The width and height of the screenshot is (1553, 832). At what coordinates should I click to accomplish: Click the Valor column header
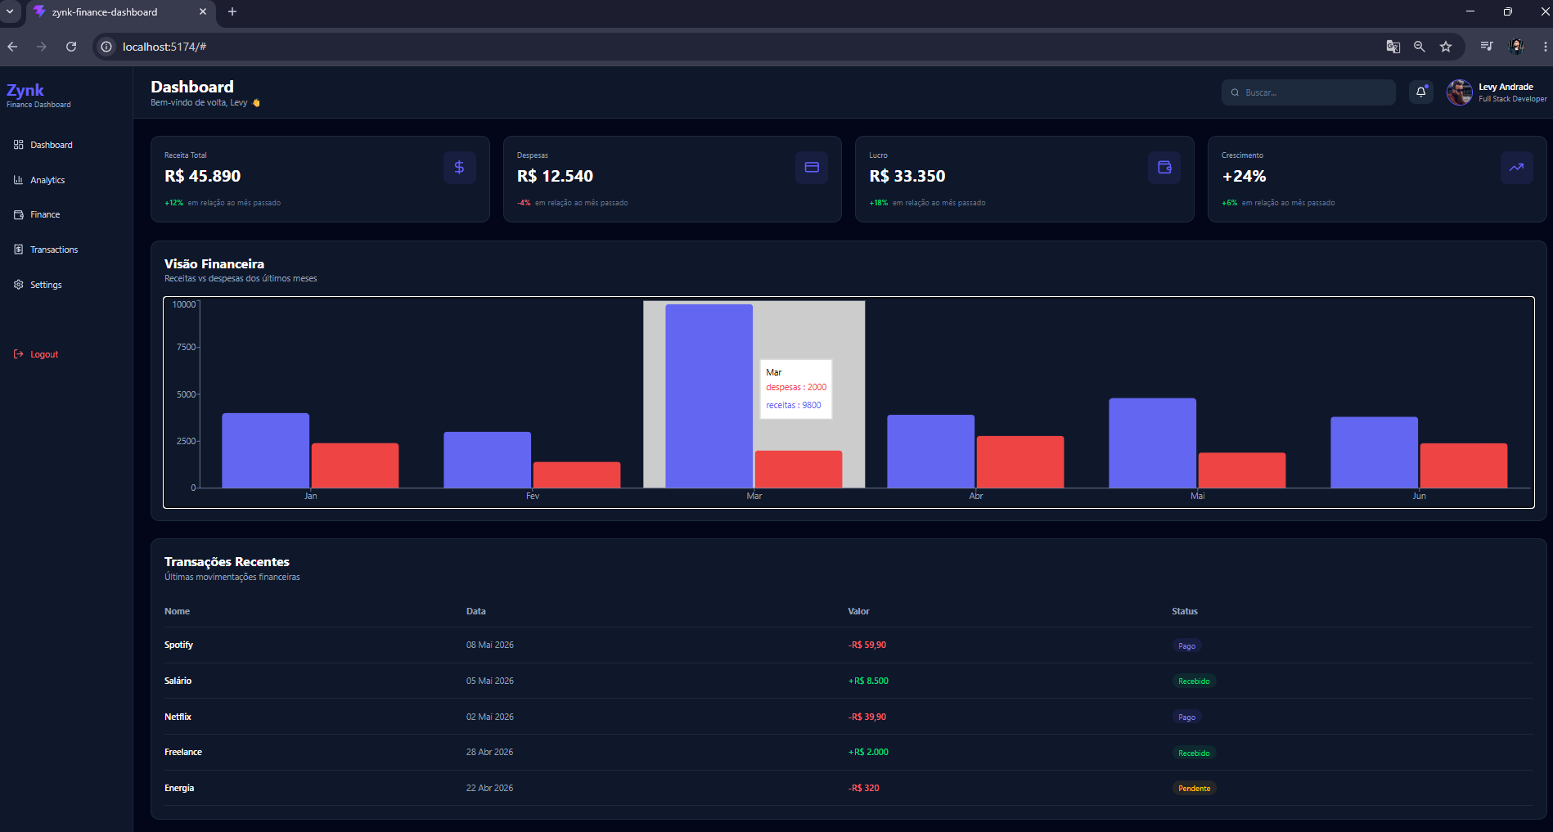(858, 611)
